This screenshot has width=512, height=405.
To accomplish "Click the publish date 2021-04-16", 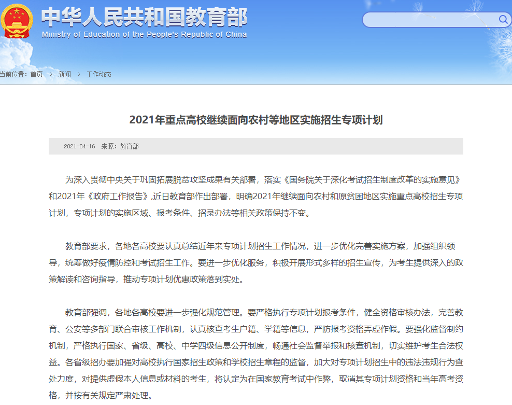I will click(x=79, y=146).
